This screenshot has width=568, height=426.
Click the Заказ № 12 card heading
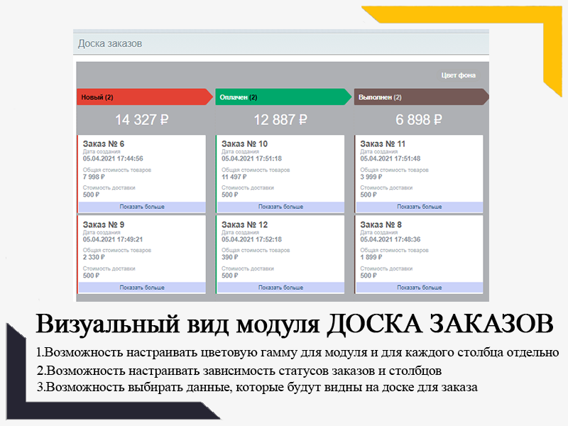click(244, 225)
